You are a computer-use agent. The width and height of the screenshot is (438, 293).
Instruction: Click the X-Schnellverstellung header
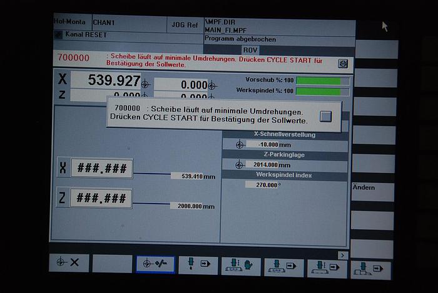[285, 135]
